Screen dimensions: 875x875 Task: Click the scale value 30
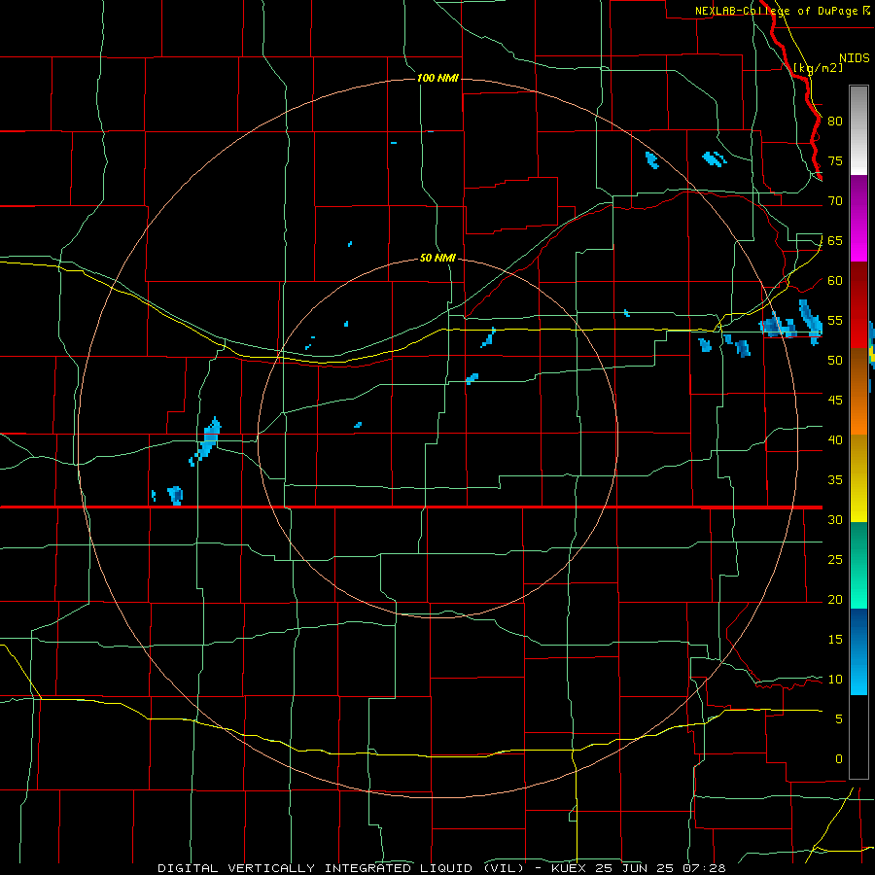click(835, 519)
